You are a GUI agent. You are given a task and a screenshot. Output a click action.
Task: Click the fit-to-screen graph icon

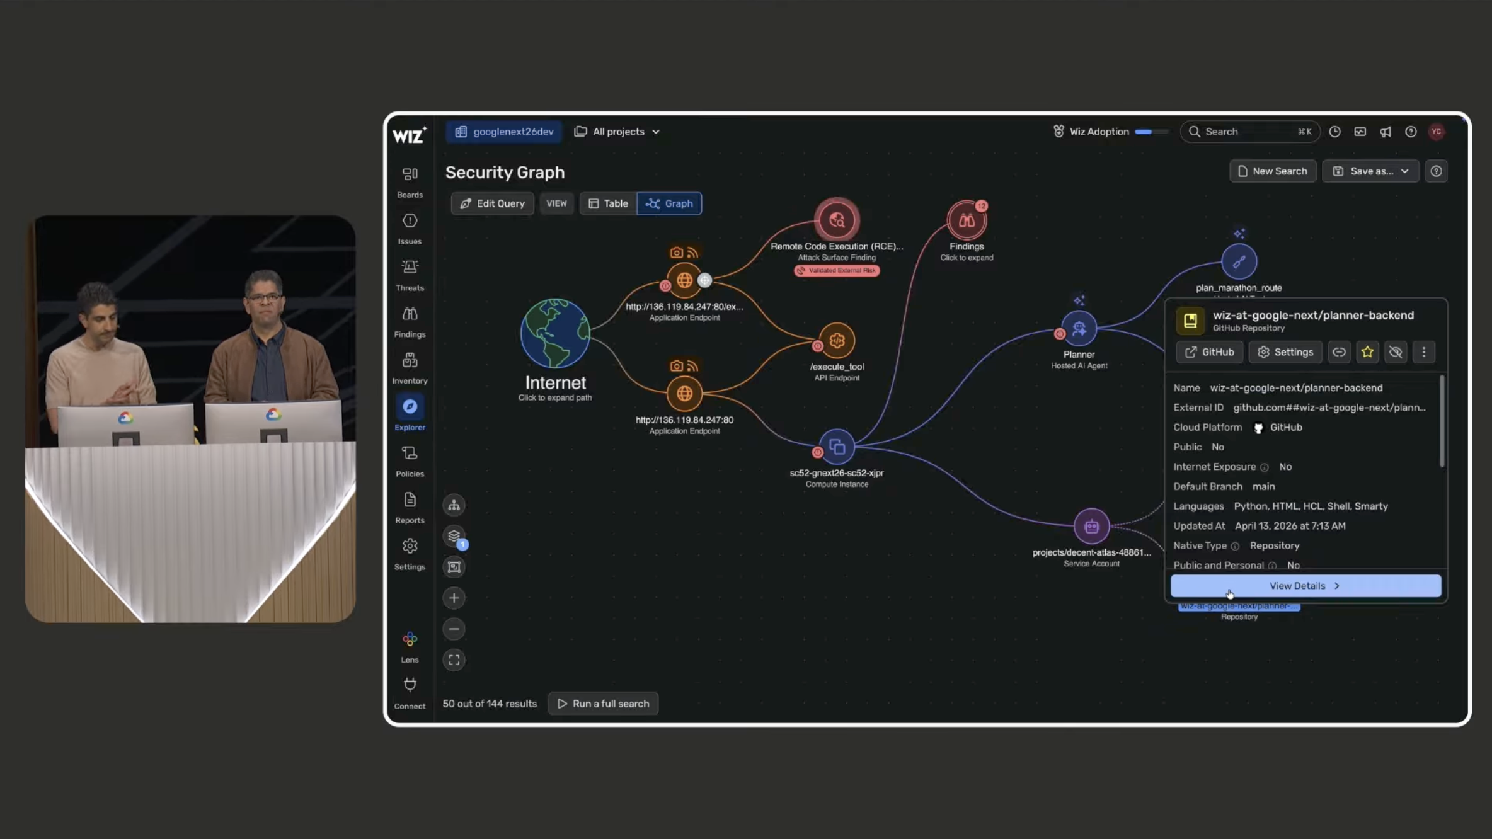(x=454, y=660)
